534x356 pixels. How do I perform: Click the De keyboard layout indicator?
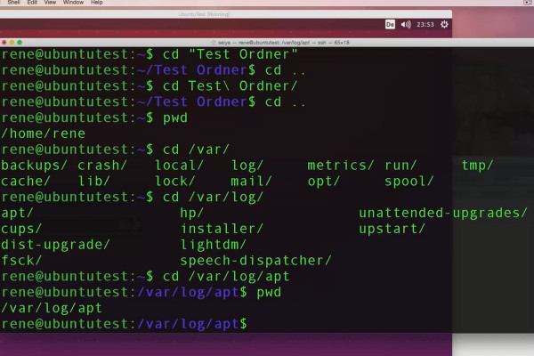(x=391, y=25)
